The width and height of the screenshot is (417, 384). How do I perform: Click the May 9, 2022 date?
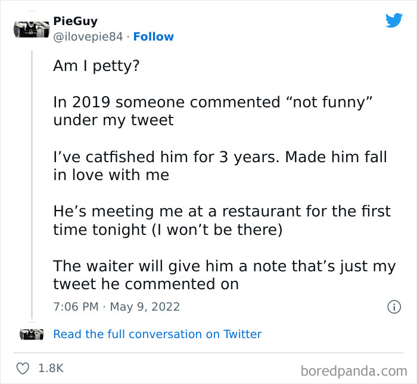(x=144, y=307)
